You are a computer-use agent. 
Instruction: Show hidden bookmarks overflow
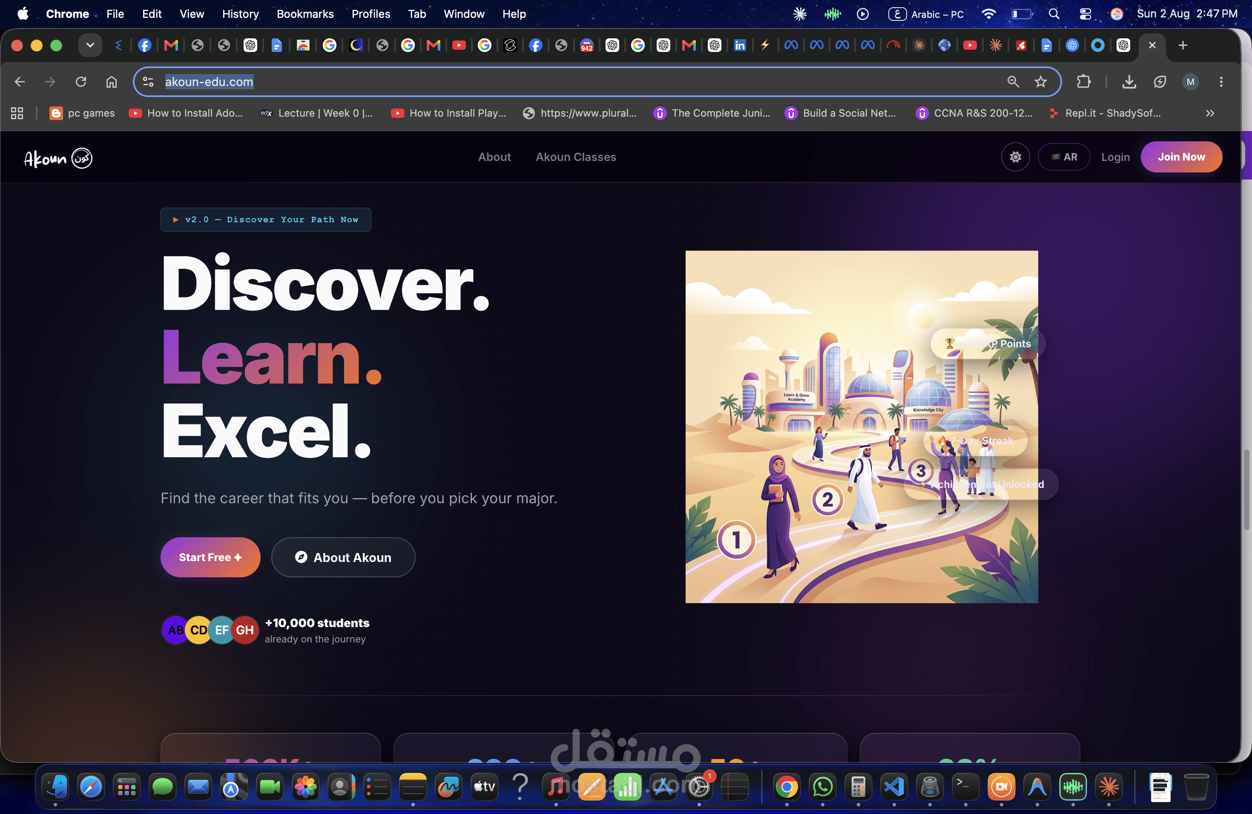[1210, 113]
